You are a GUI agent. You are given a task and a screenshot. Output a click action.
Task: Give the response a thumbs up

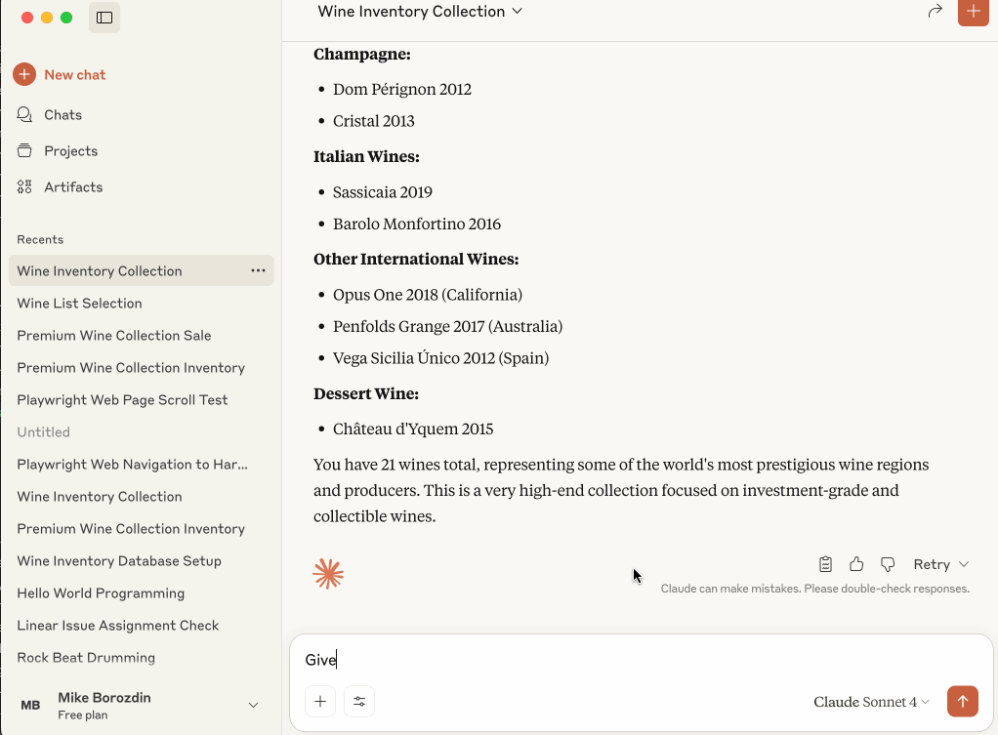click(x=856, y=564)
